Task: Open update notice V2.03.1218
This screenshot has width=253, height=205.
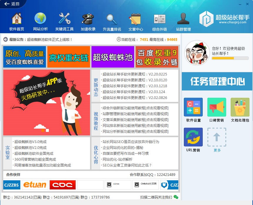Action: (135, 86)
